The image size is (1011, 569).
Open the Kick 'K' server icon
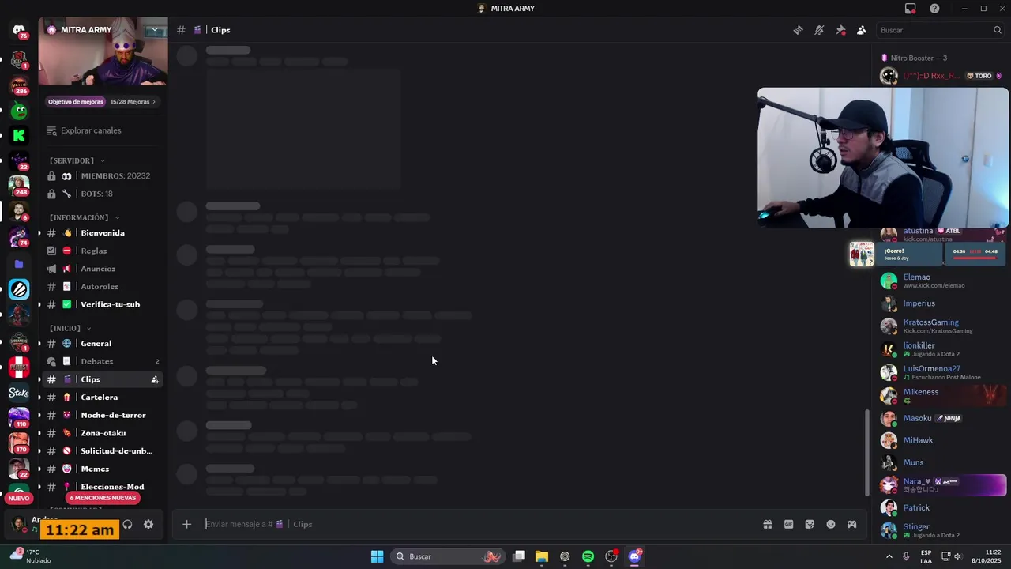[x=19, y=136]
